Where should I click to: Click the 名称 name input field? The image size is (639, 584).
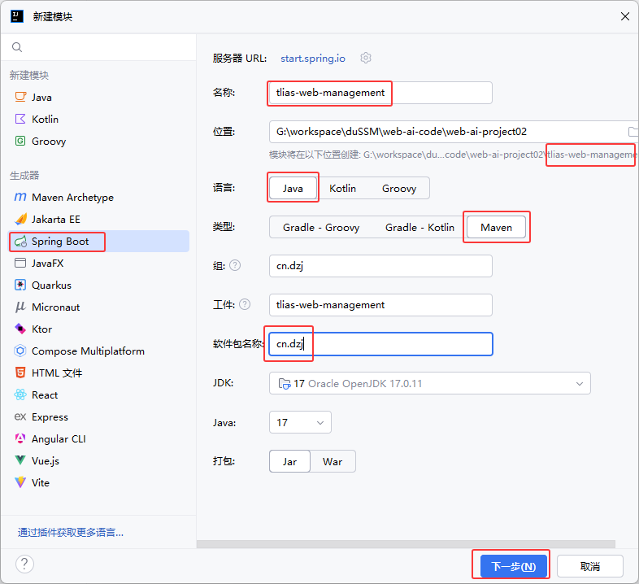[380, 93]
